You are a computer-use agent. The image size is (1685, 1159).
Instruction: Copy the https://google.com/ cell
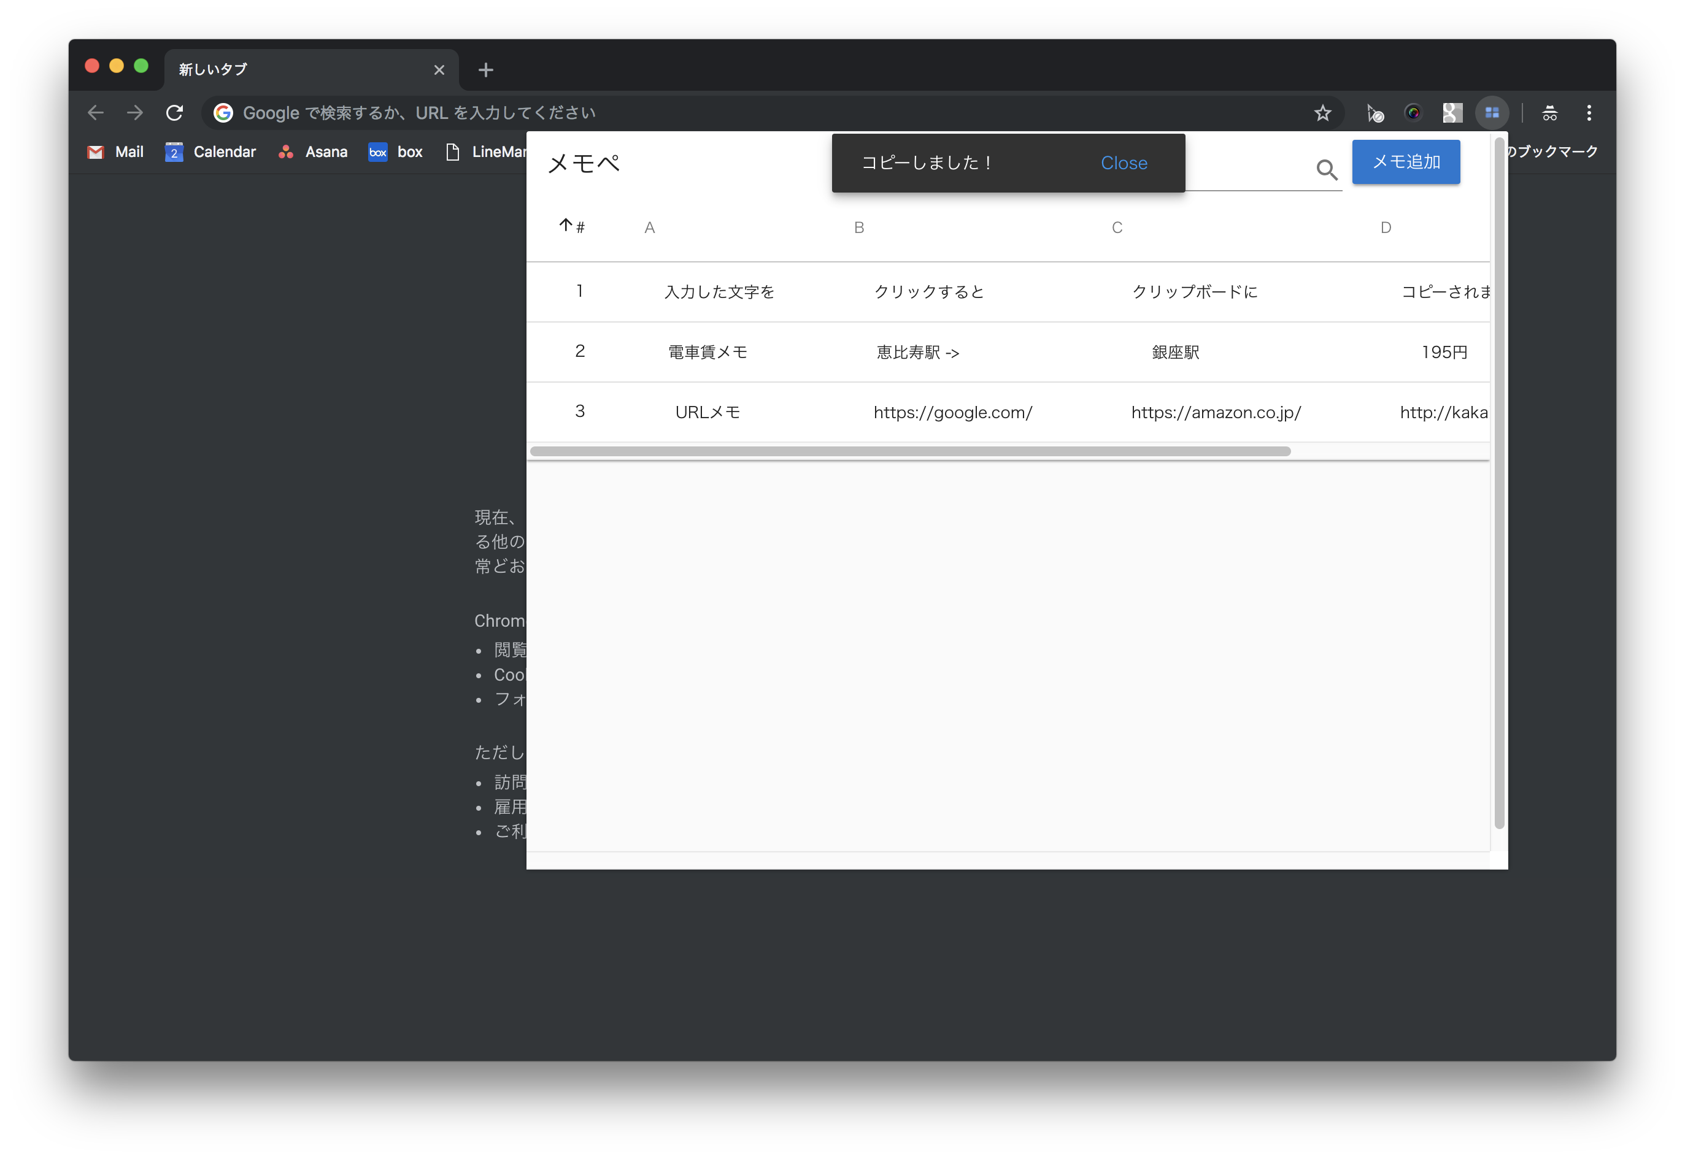point(952,413)
